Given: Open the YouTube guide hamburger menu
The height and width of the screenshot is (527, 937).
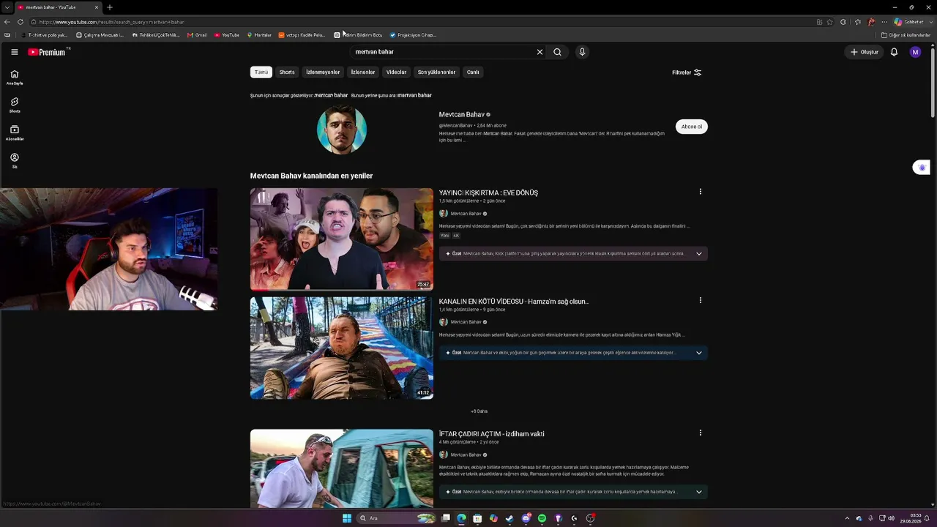Looking at the screenshot, I should [x=15, y=52].
